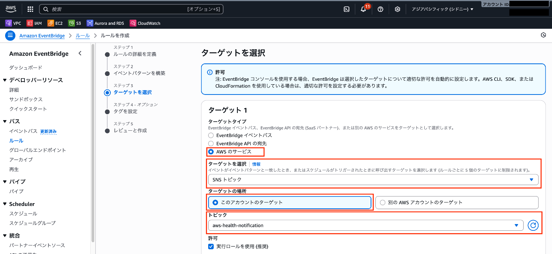Select EventBridge API の宛先 radio button
The width and height of the screenshot is (552, 254).
click(211, 144)
